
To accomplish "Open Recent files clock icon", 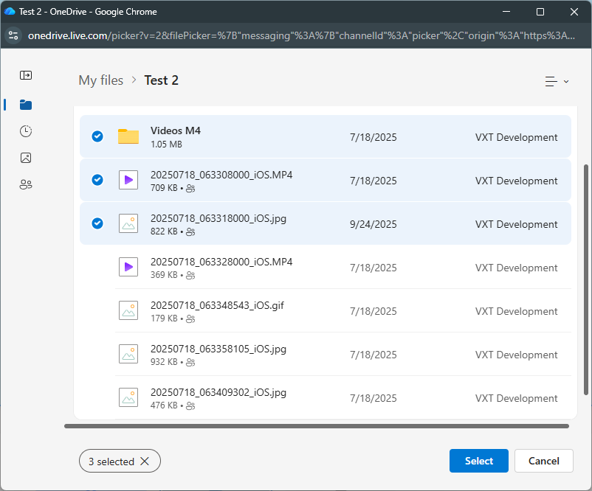I will (26, 131).
